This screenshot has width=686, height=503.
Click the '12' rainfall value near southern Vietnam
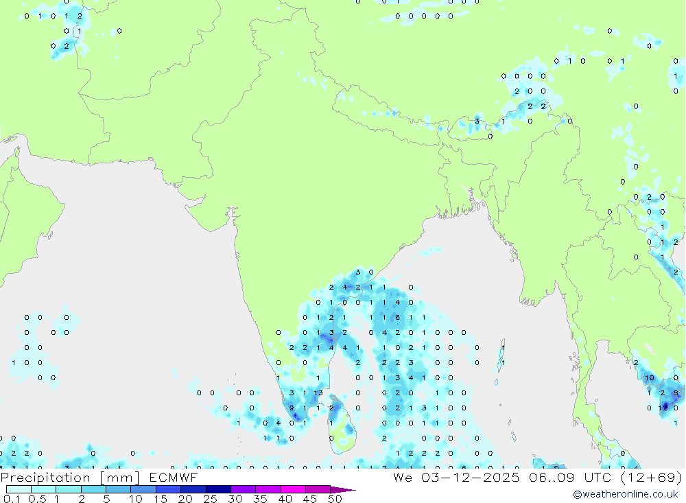click(x=663, y=408)
